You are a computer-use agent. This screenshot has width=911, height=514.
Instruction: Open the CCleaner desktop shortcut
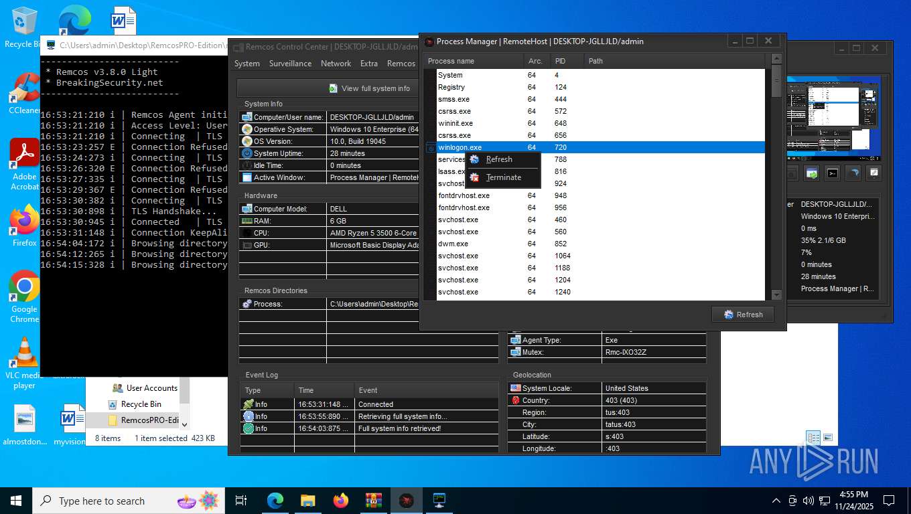coord(25,94)
